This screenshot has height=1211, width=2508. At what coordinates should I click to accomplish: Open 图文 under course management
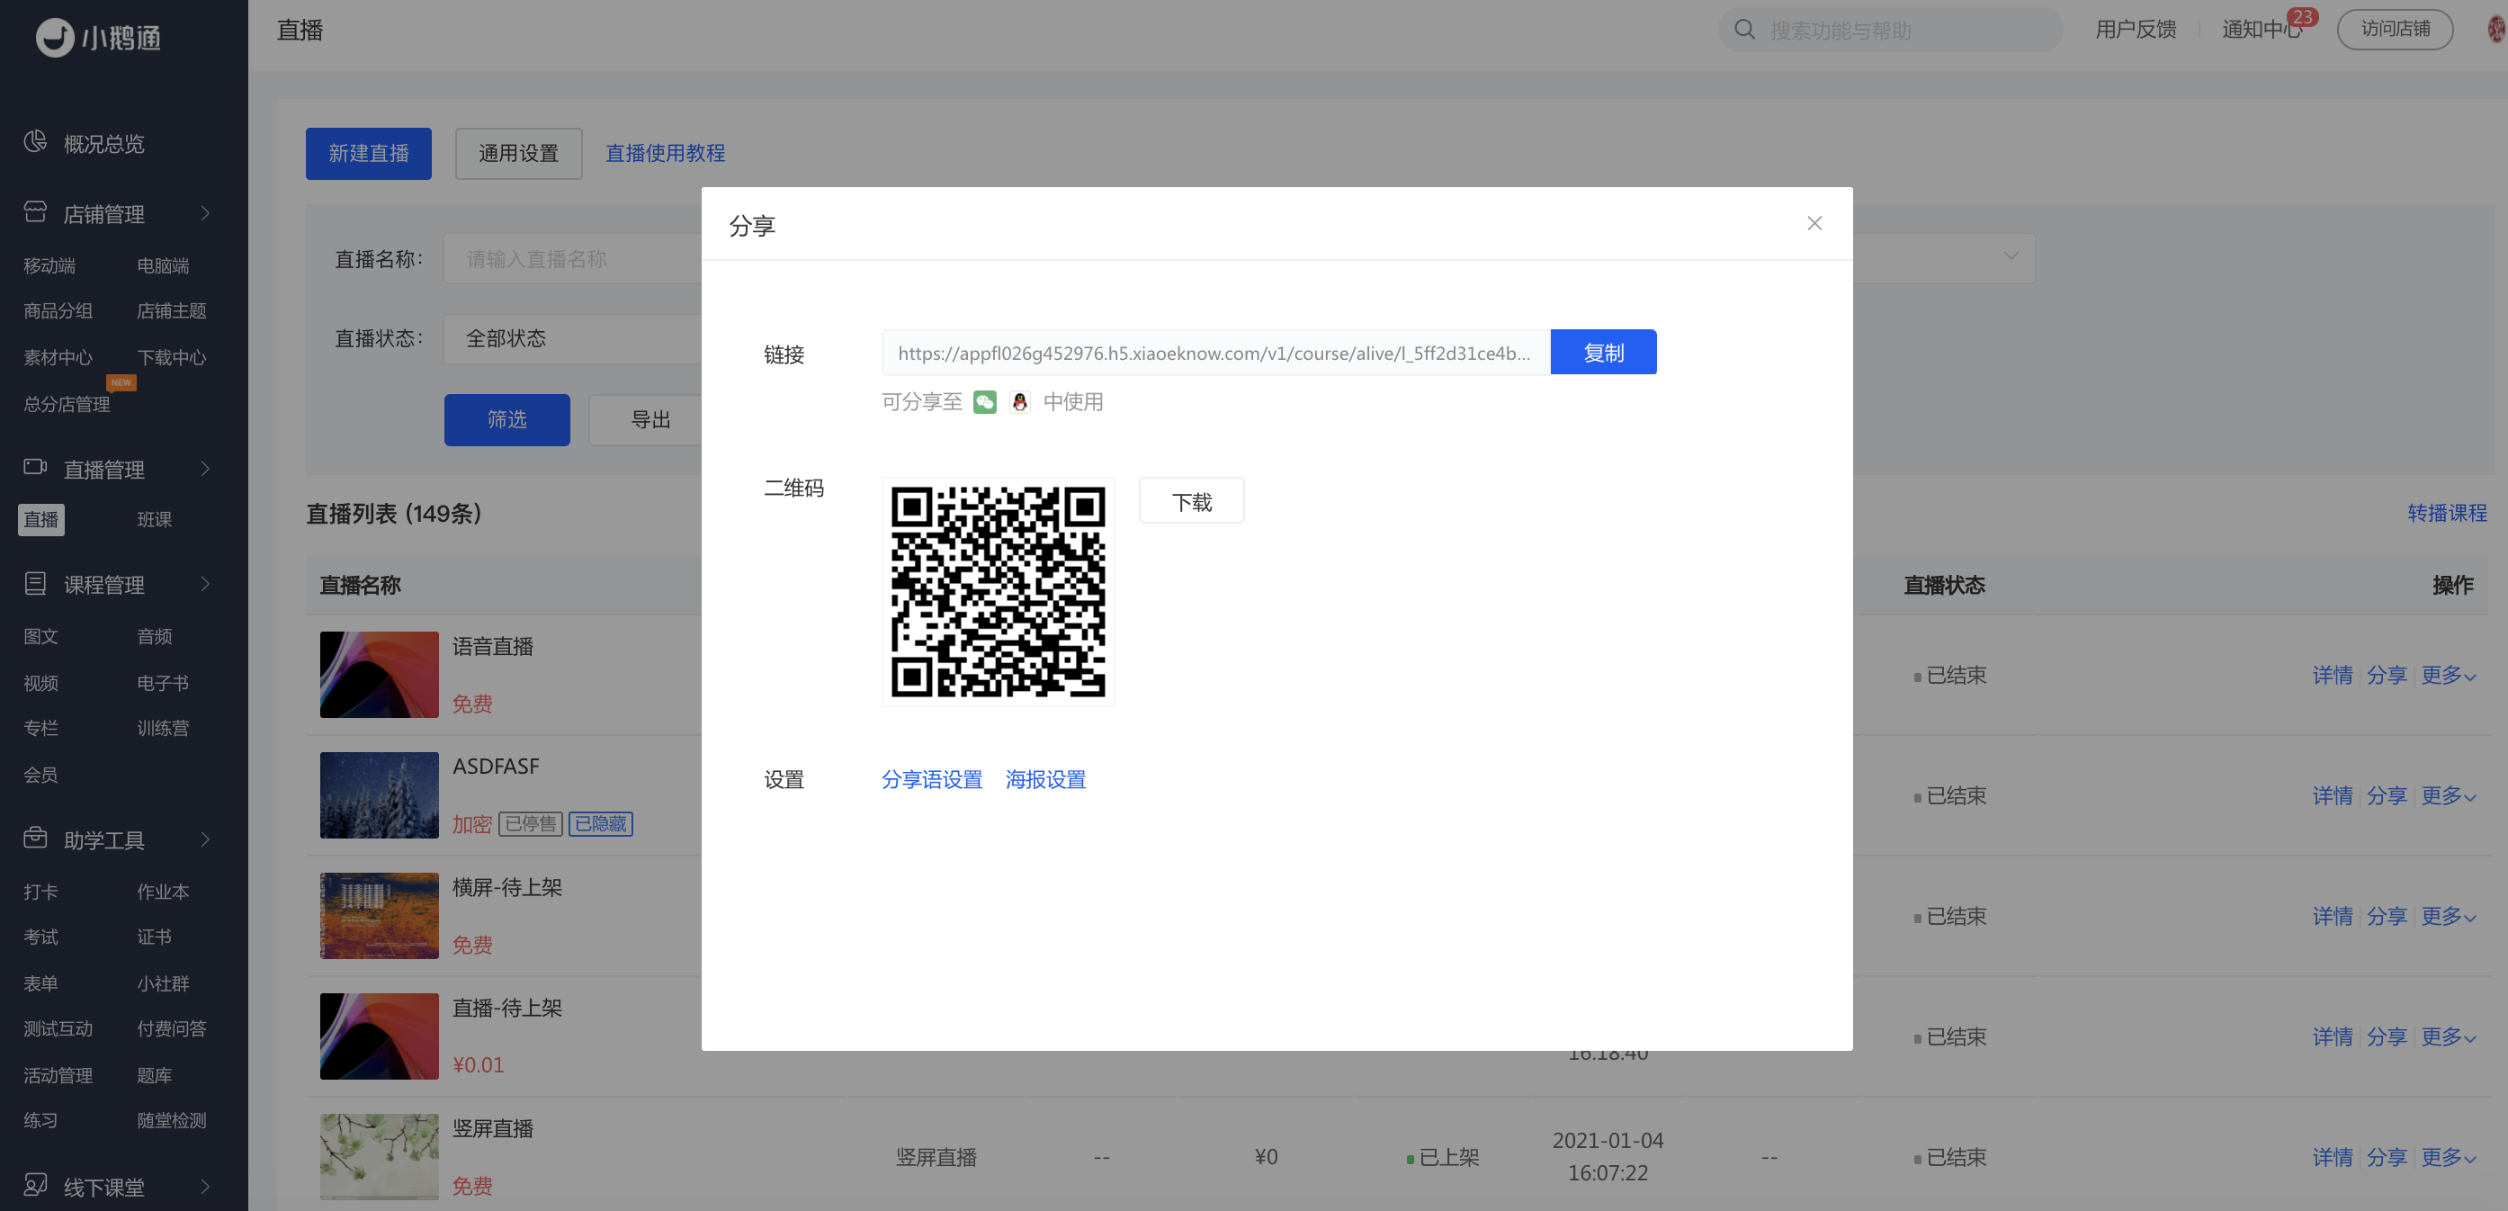40,636
